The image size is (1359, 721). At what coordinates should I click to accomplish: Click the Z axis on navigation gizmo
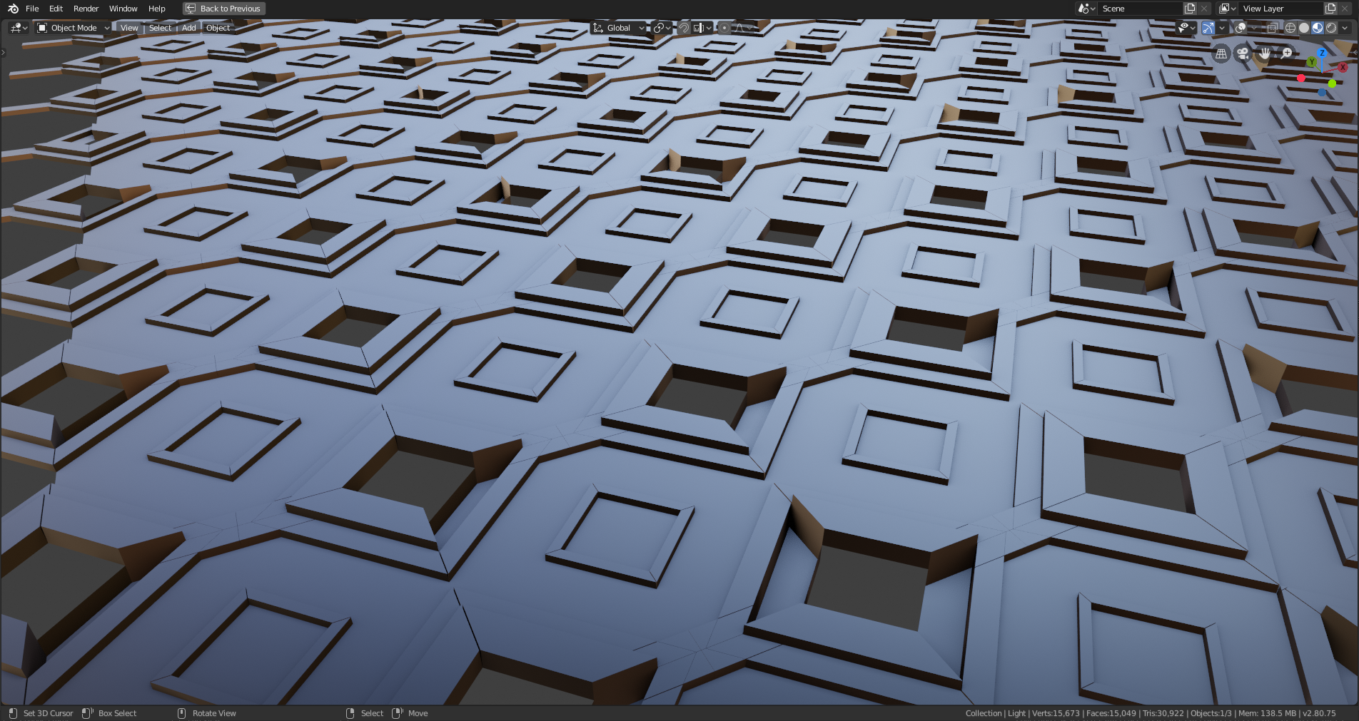pyautogui.click(x=1322, y=53)
